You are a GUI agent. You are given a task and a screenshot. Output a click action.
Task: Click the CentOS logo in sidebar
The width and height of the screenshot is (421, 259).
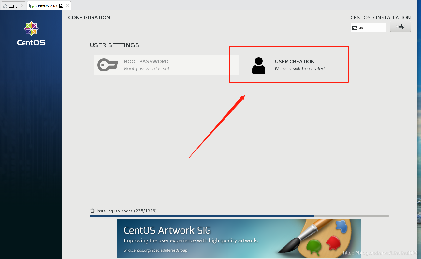pyautogui.click(x=31, y=33)
